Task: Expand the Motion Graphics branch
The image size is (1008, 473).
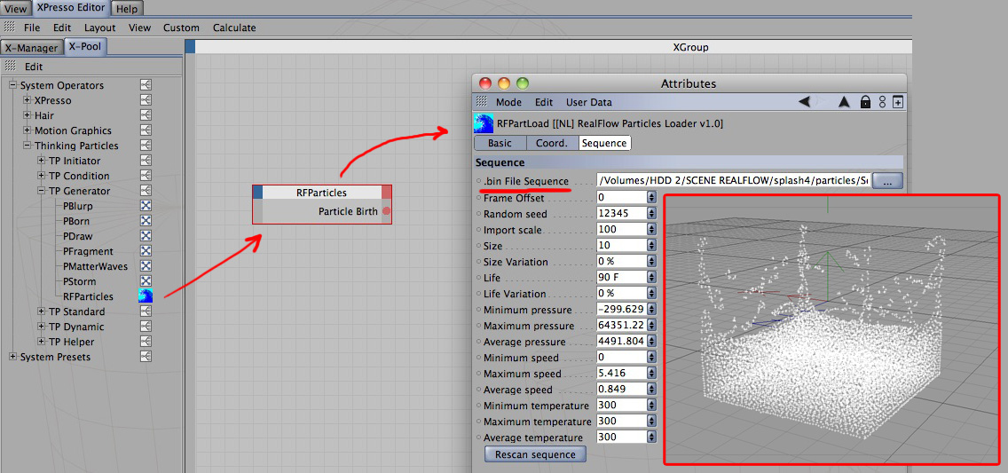Action: 27,130
